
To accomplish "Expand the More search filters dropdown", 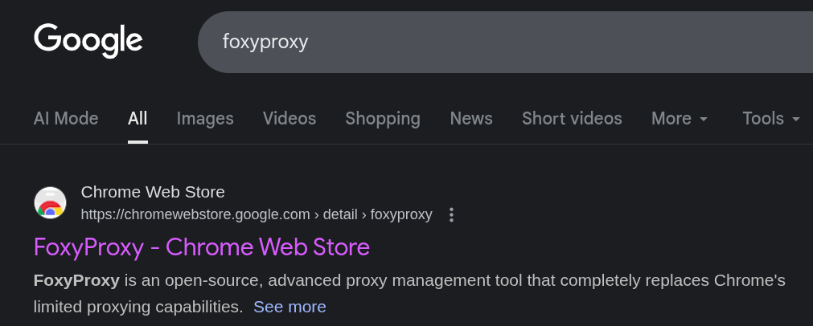I will click(x=680, y=119).
